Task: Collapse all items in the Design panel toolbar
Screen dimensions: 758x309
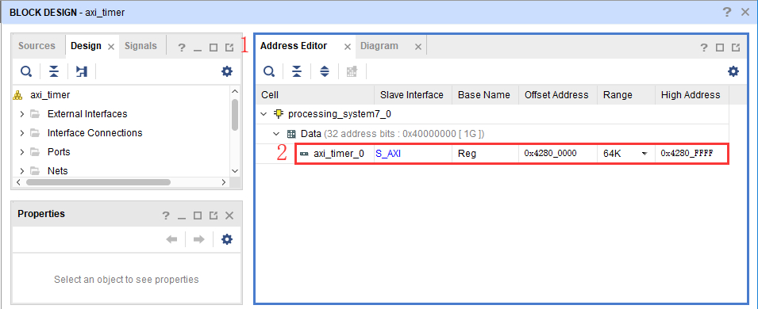Action: point(54,71)
